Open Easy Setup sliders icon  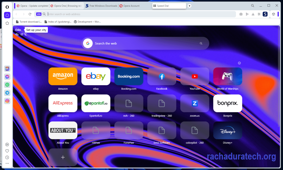(x=259, y=14)
